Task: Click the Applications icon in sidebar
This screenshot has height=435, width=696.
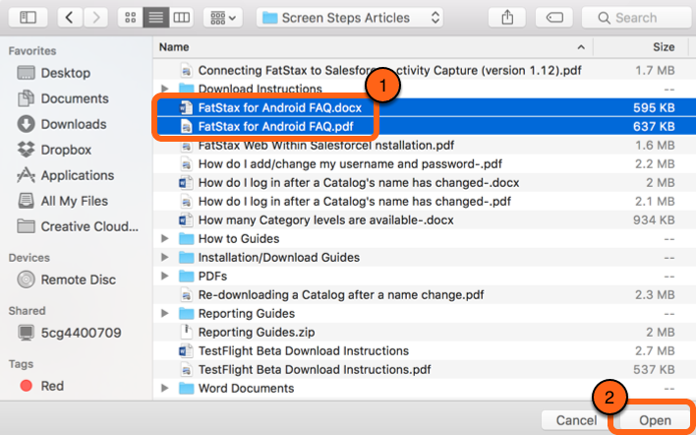Action: coord(26,175)
